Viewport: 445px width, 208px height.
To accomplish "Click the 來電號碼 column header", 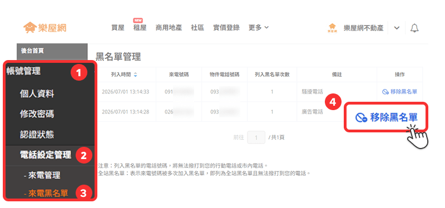I will coord(179,75).
